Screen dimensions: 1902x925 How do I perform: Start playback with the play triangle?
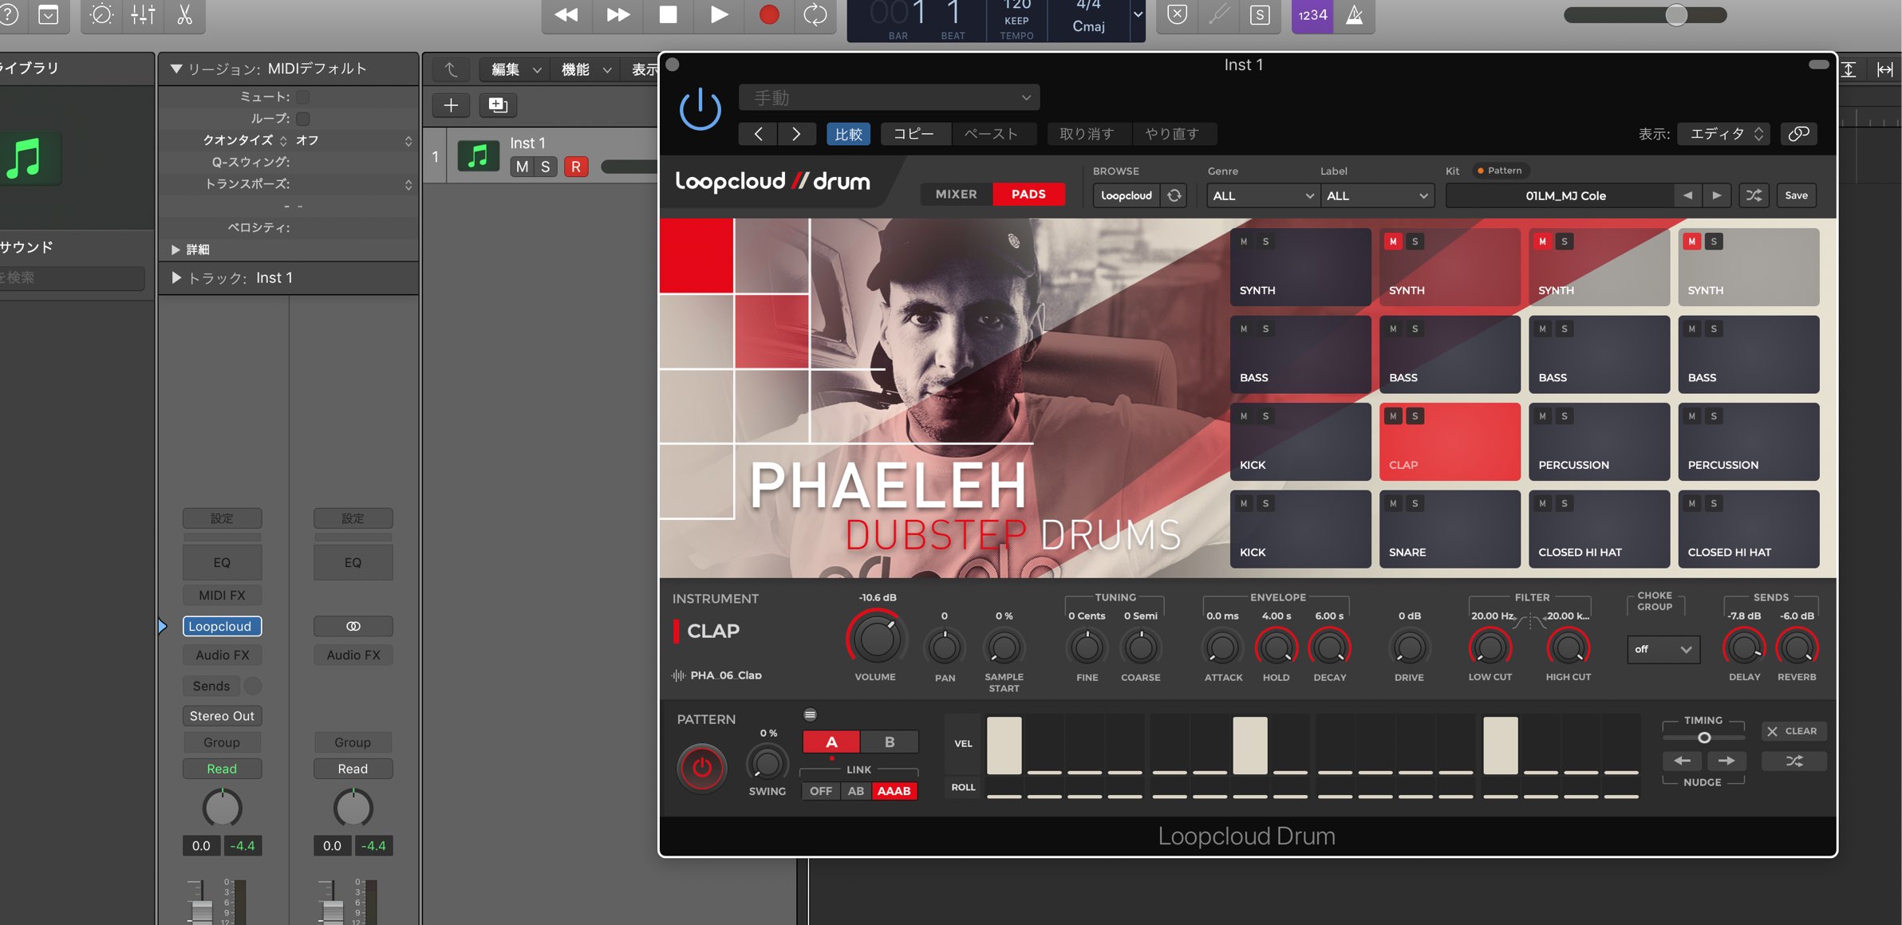tap(718, 14)
